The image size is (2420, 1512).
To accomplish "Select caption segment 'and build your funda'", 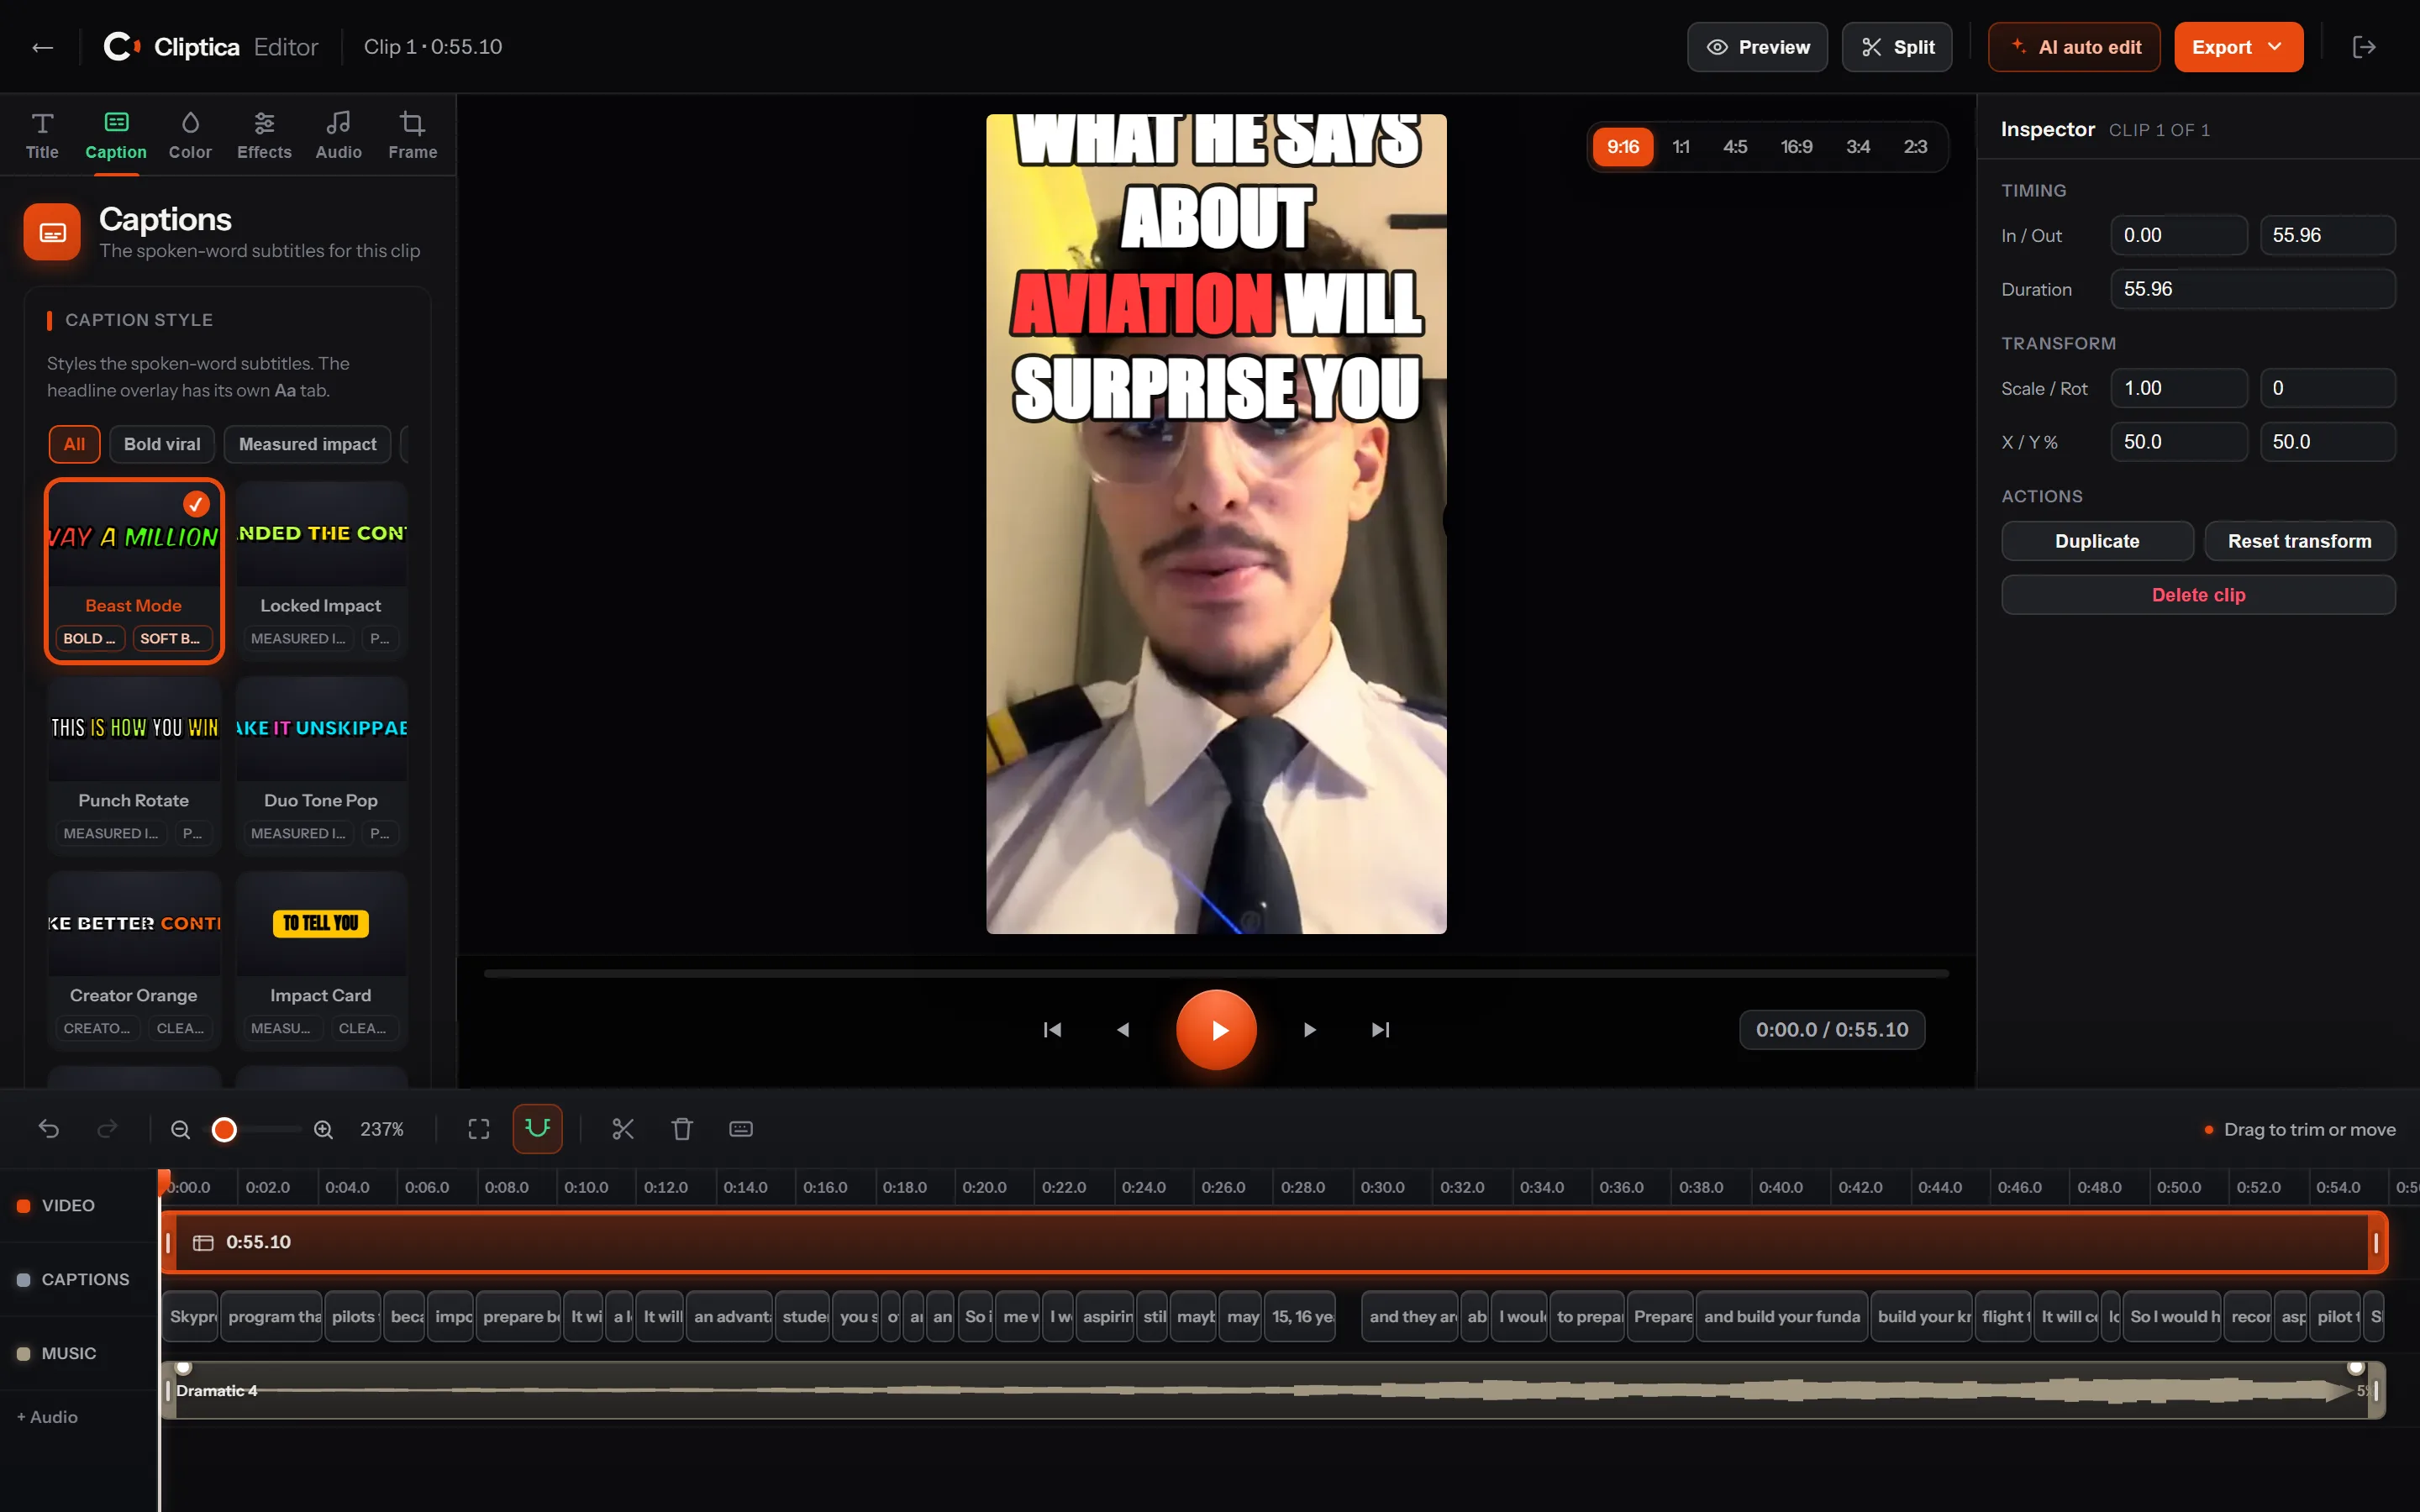I will (1781, 1317).
